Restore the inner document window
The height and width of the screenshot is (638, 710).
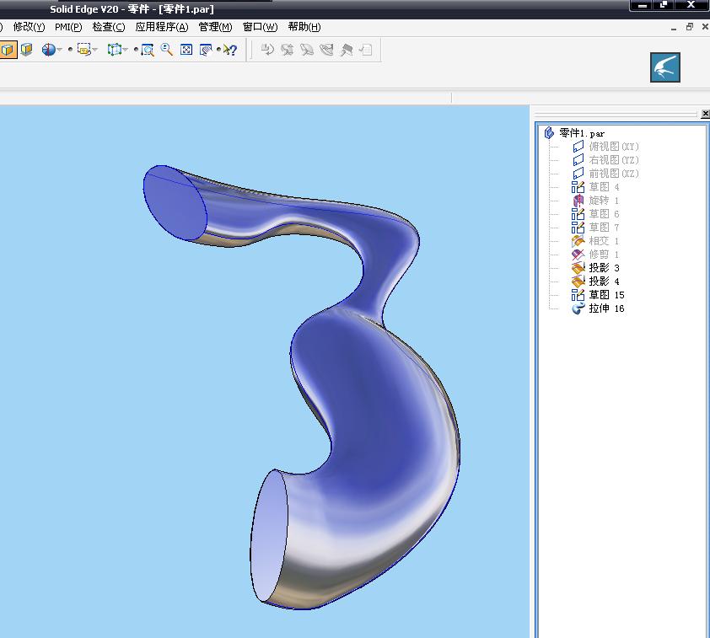[689, 27]
